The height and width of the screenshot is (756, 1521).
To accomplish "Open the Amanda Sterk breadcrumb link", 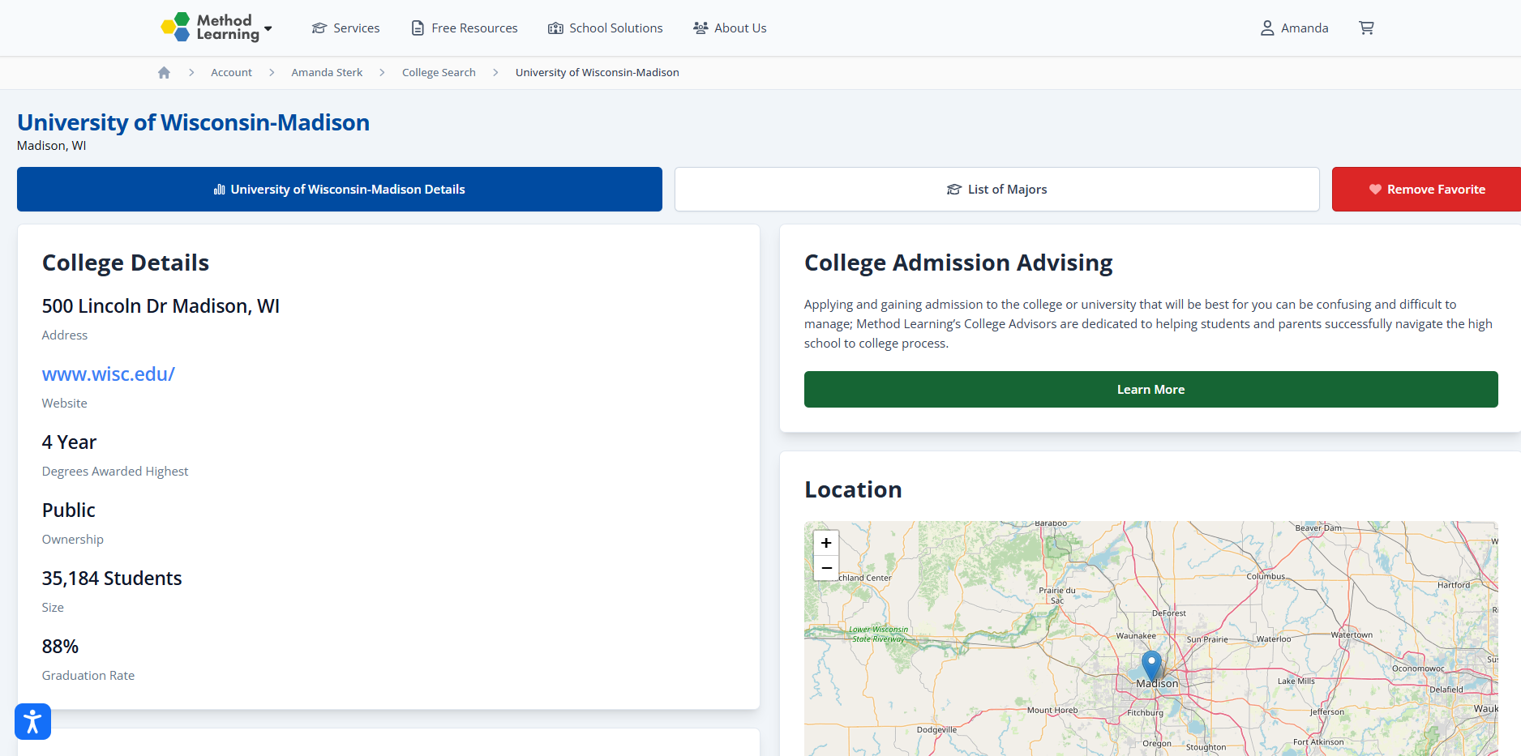I will coord(327,73).
